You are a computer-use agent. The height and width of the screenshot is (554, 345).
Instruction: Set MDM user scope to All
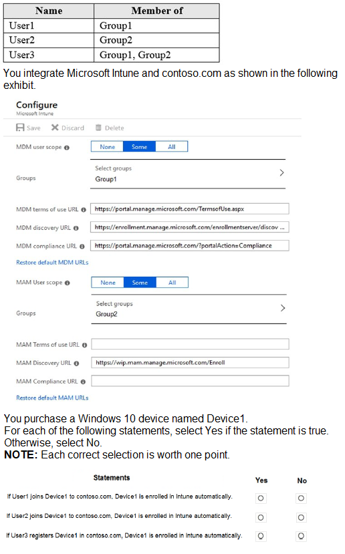tap(171, 146)
